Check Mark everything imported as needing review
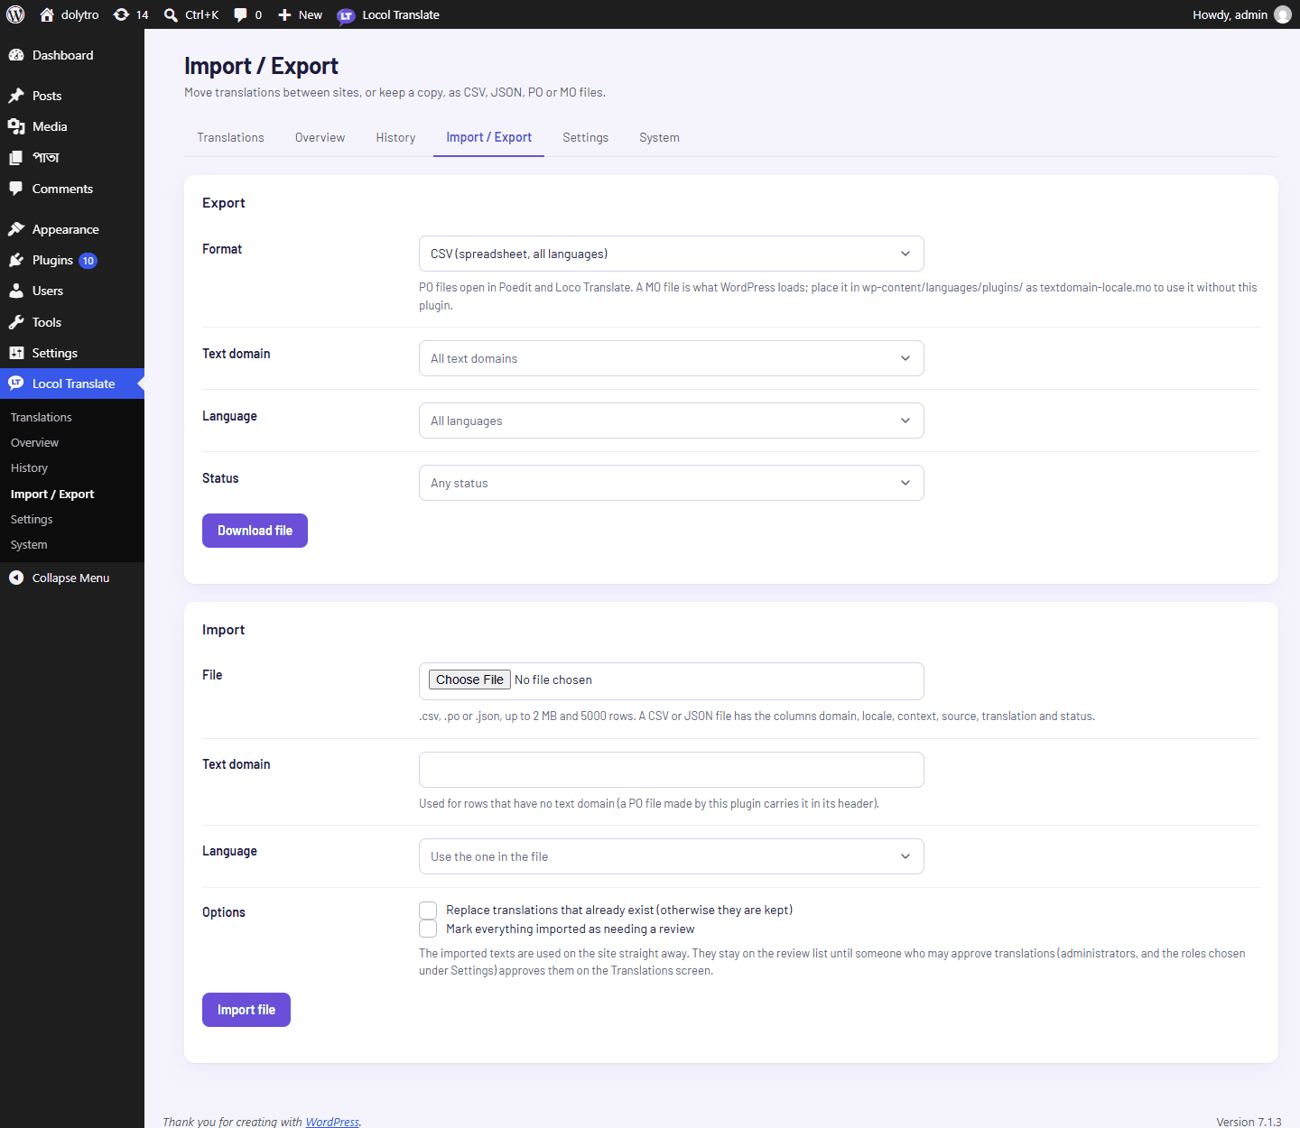The image size is (1300, 1128). pos(428,929)
